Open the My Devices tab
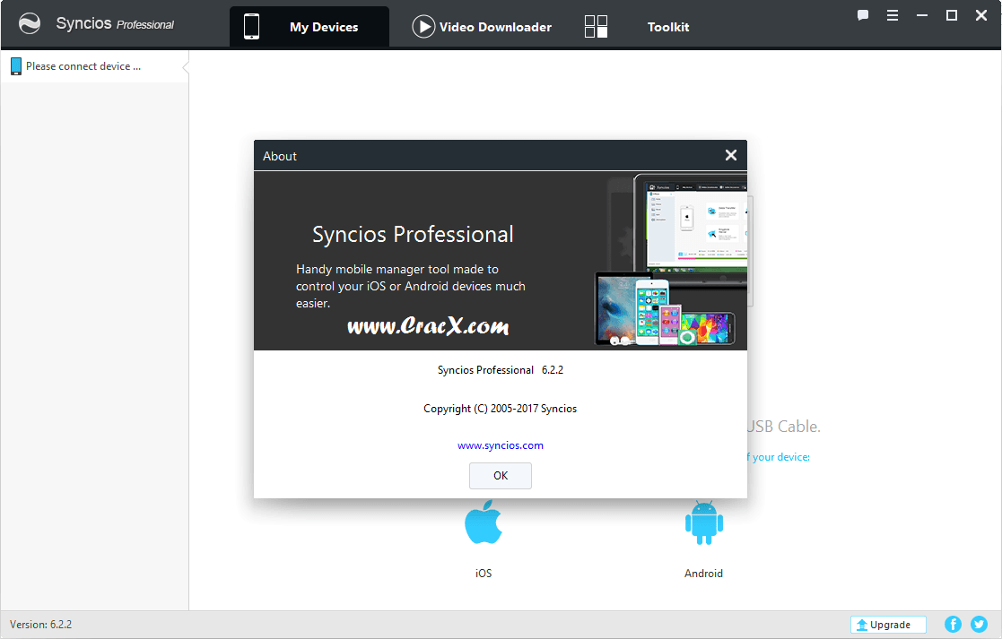Image resolution: width=1002 pixels, height=639 pixels. [309, 27]
